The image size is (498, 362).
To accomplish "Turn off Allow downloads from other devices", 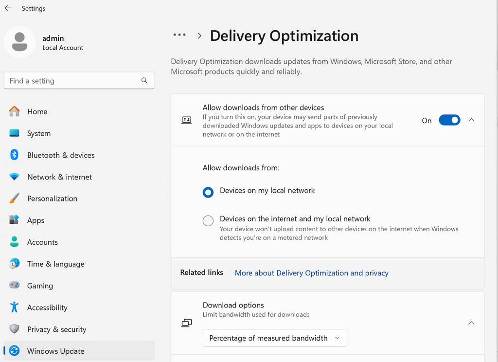I will tap(449, 120).
